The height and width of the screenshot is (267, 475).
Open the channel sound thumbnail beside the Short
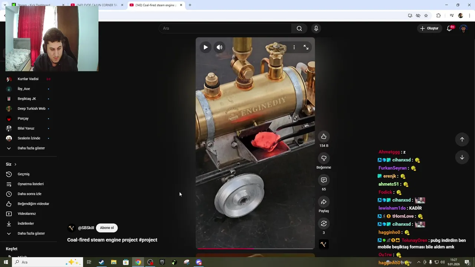(324, 244)
